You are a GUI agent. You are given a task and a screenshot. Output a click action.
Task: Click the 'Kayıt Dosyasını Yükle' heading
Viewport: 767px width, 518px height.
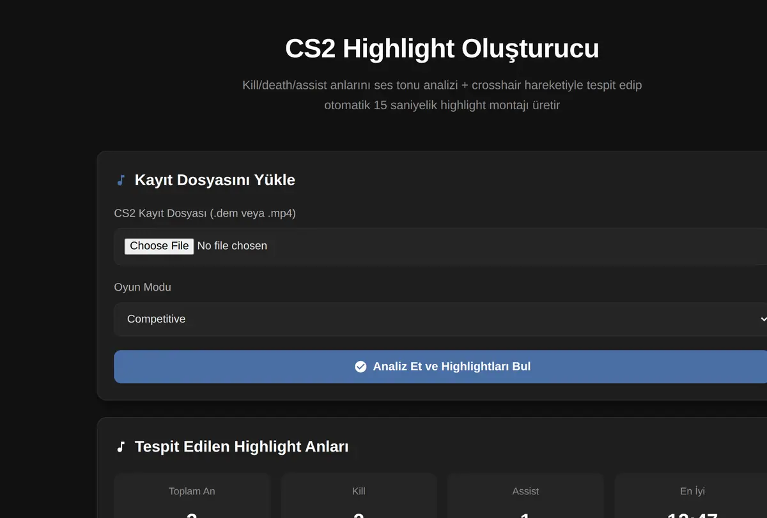[215, 180]
